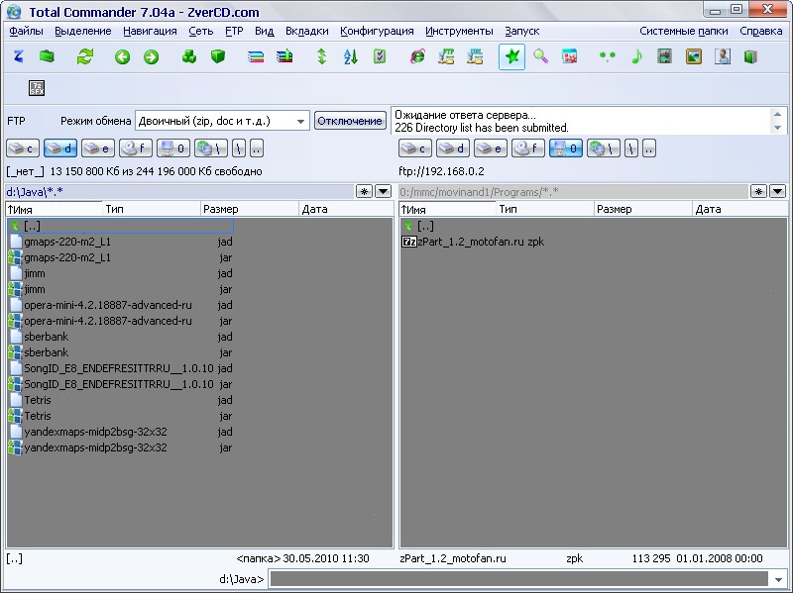Image resolution: width=793 pixels, height=593 pixels.
Task: Open right panel history dropdown arrow
Action: (x=777, y=191)
